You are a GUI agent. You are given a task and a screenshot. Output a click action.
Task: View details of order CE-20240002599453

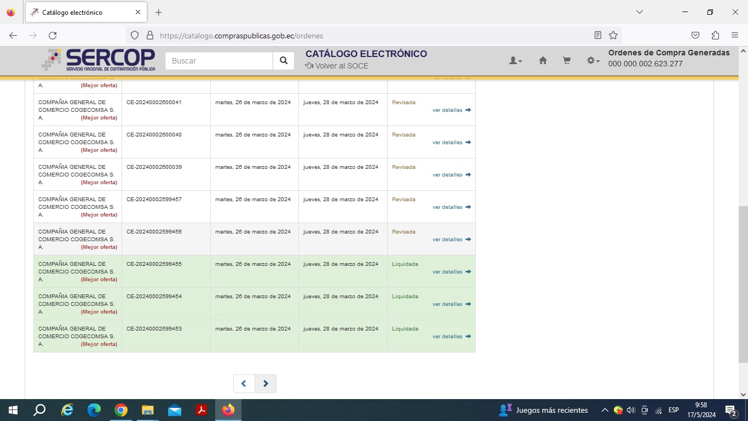point(451,337)
